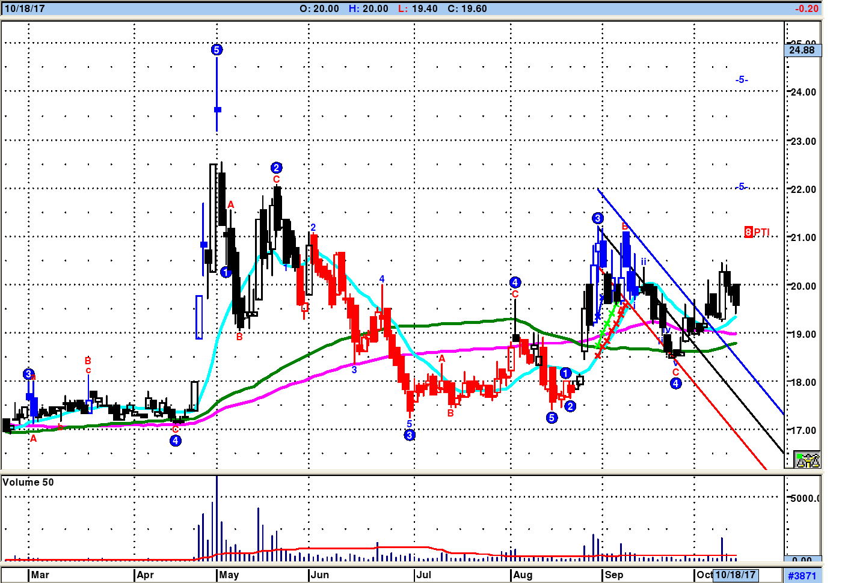The height and width of the screenshot is (583, 842).
Task: Click the Aug label on time axis
Action: pos(523,575)
